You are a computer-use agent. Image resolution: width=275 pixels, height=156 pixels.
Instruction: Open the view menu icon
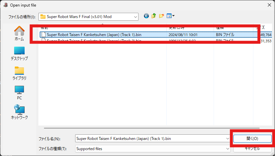pos(170,16)
